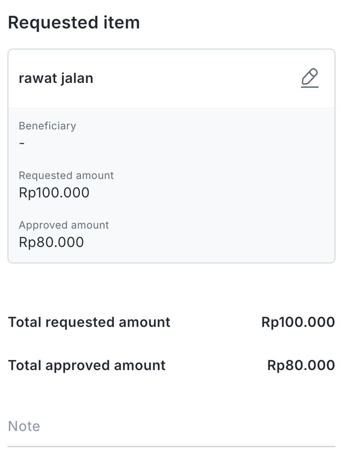The height and width of the screenshot is (456, 341).
Task: Click the dash value under Beneficiary
Action: [x=22, y=143]
